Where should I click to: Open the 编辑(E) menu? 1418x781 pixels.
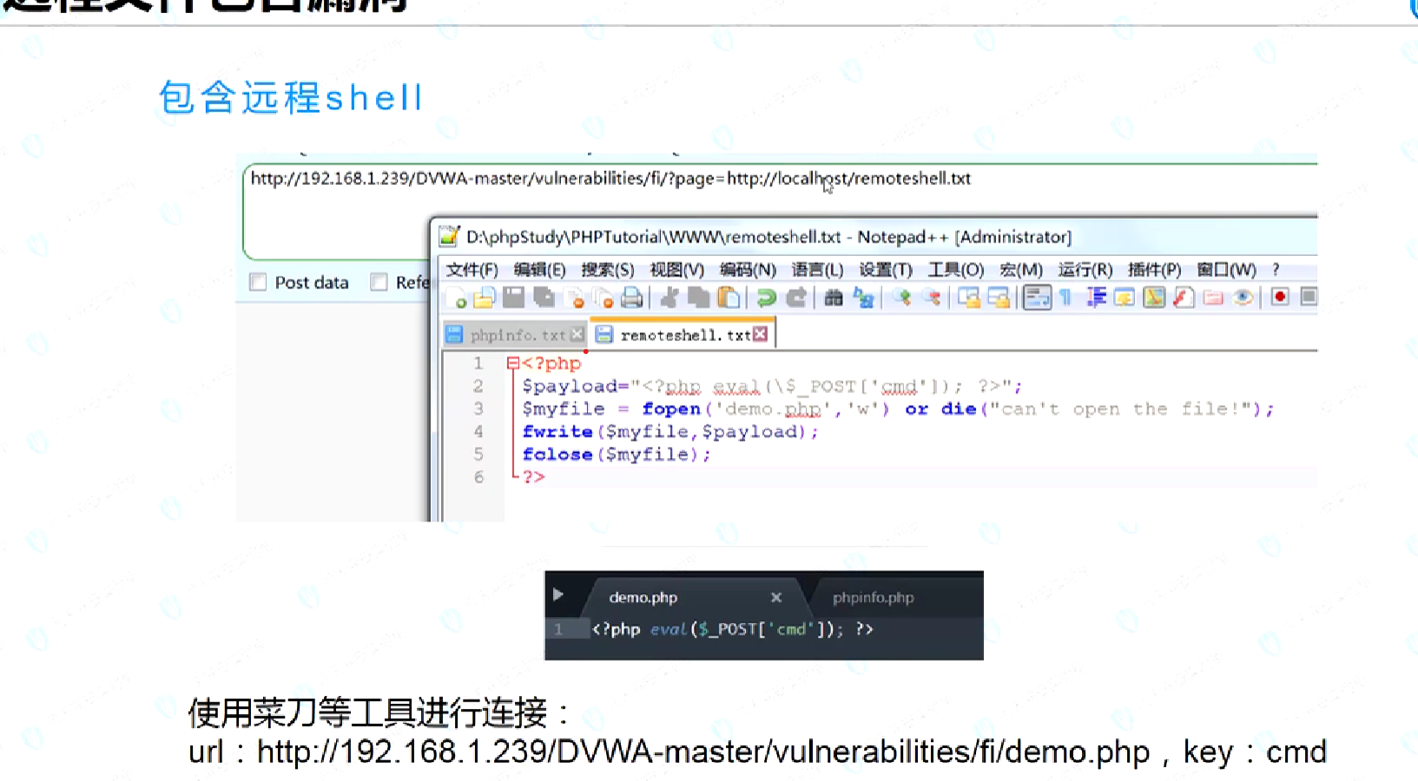[539, 270]
